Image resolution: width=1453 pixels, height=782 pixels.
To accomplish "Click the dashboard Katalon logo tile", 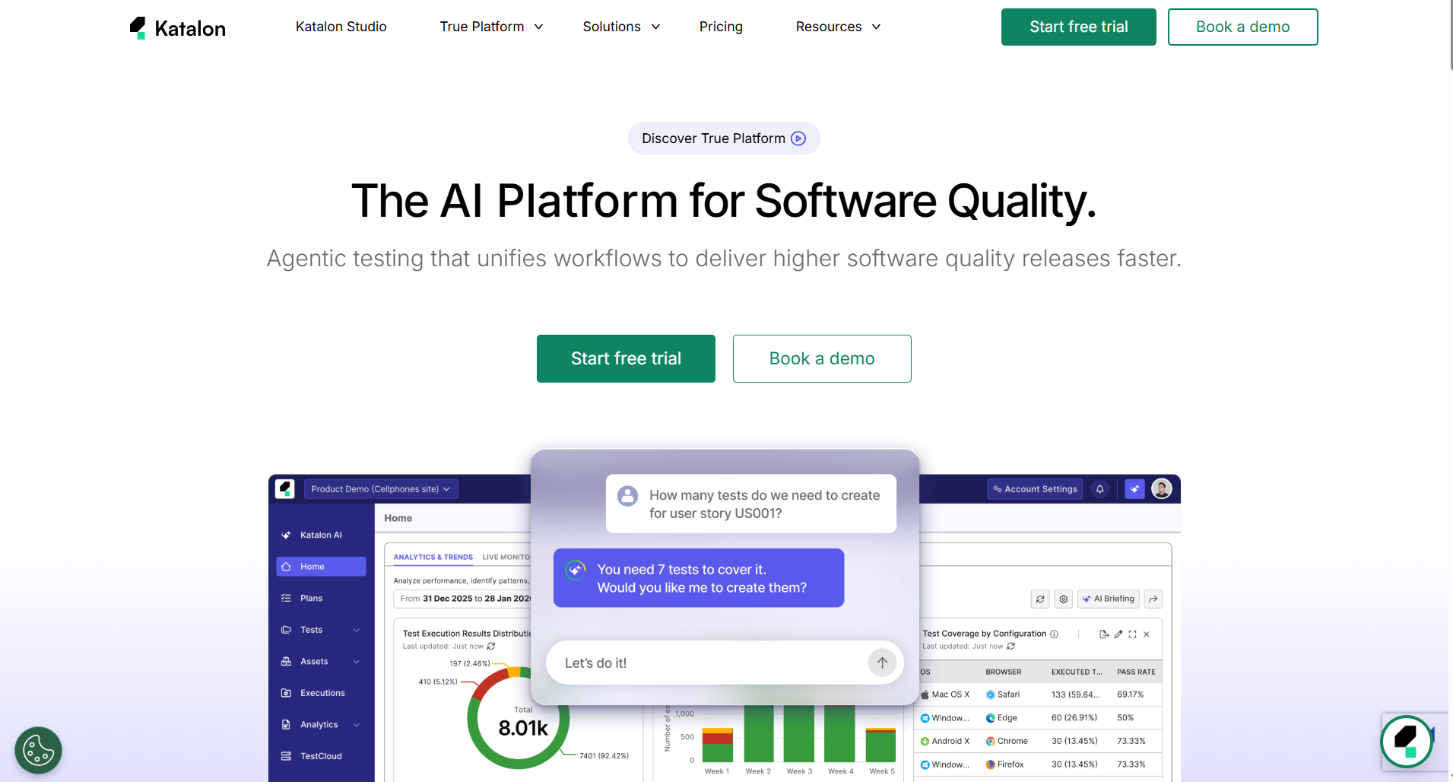I will pos(285,488).
